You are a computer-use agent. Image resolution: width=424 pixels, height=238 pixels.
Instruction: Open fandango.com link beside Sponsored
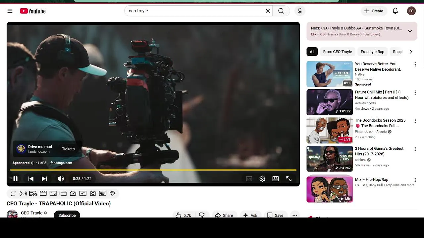pyautogui.click(x=61, y=163)
